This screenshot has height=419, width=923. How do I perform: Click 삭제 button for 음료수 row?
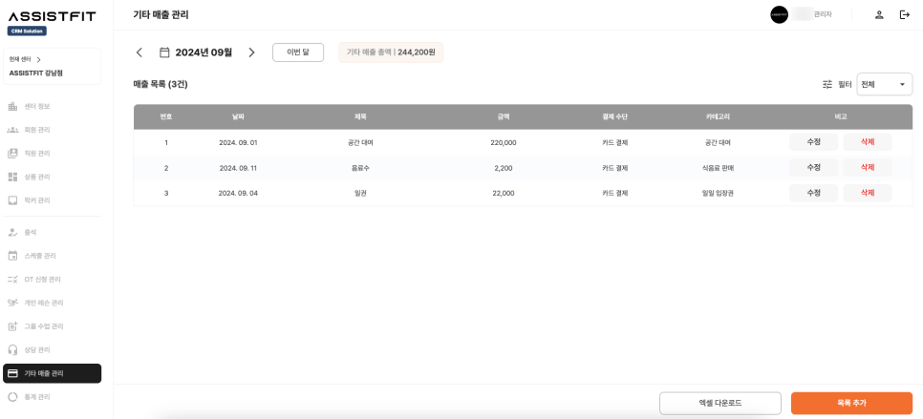coord(867,167)
